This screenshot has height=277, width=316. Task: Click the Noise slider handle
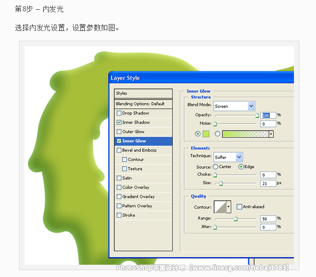(215, 124)
